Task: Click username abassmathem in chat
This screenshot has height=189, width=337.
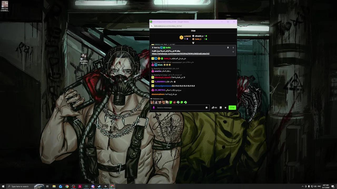Action: pyautogui.click(x=158, y=94)
